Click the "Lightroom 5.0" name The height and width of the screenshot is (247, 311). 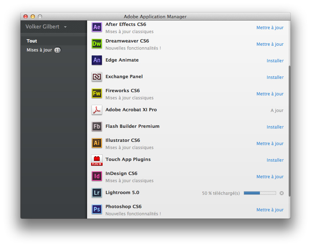pos(122,193)
